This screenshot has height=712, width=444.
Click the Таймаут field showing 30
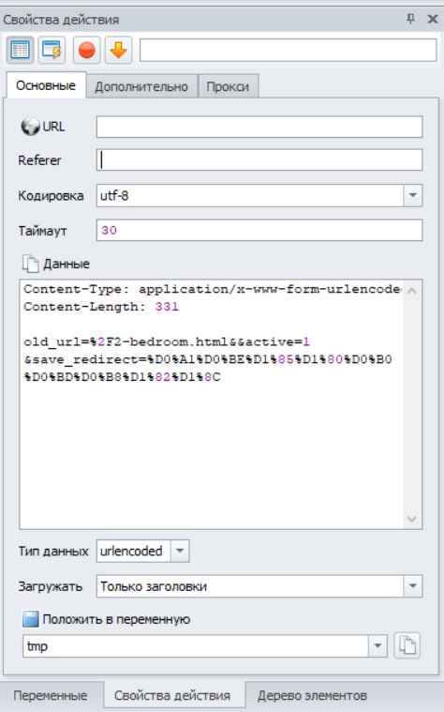point(259,230)
